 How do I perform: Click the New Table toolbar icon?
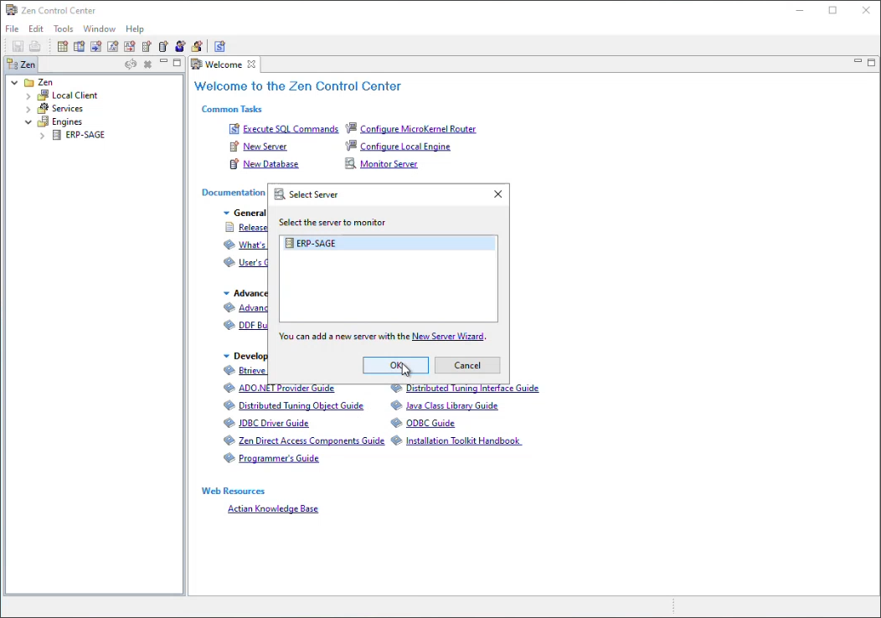[x=62, y=47]
